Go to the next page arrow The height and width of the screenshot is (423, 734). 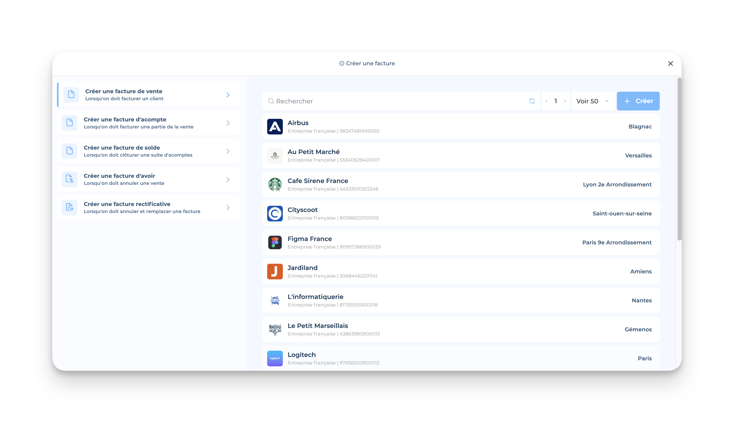coord(565,101)
